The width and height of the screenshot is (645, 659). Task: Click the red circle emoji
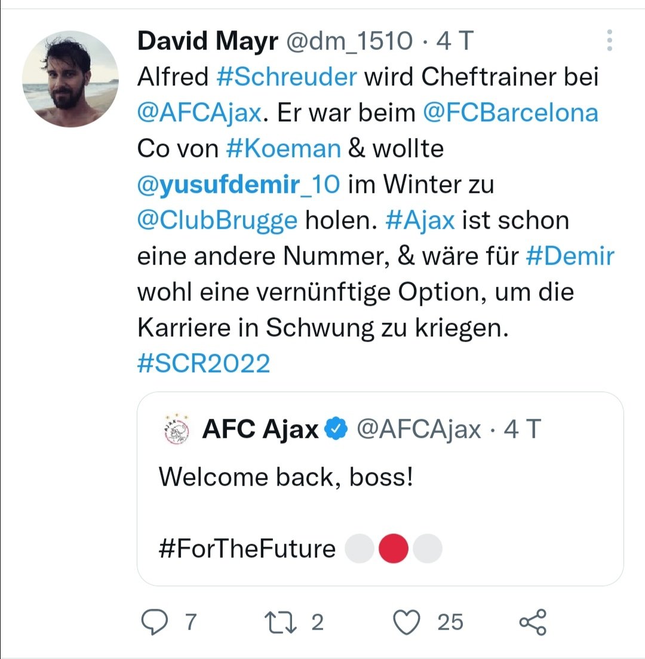(x=394, y=548)
